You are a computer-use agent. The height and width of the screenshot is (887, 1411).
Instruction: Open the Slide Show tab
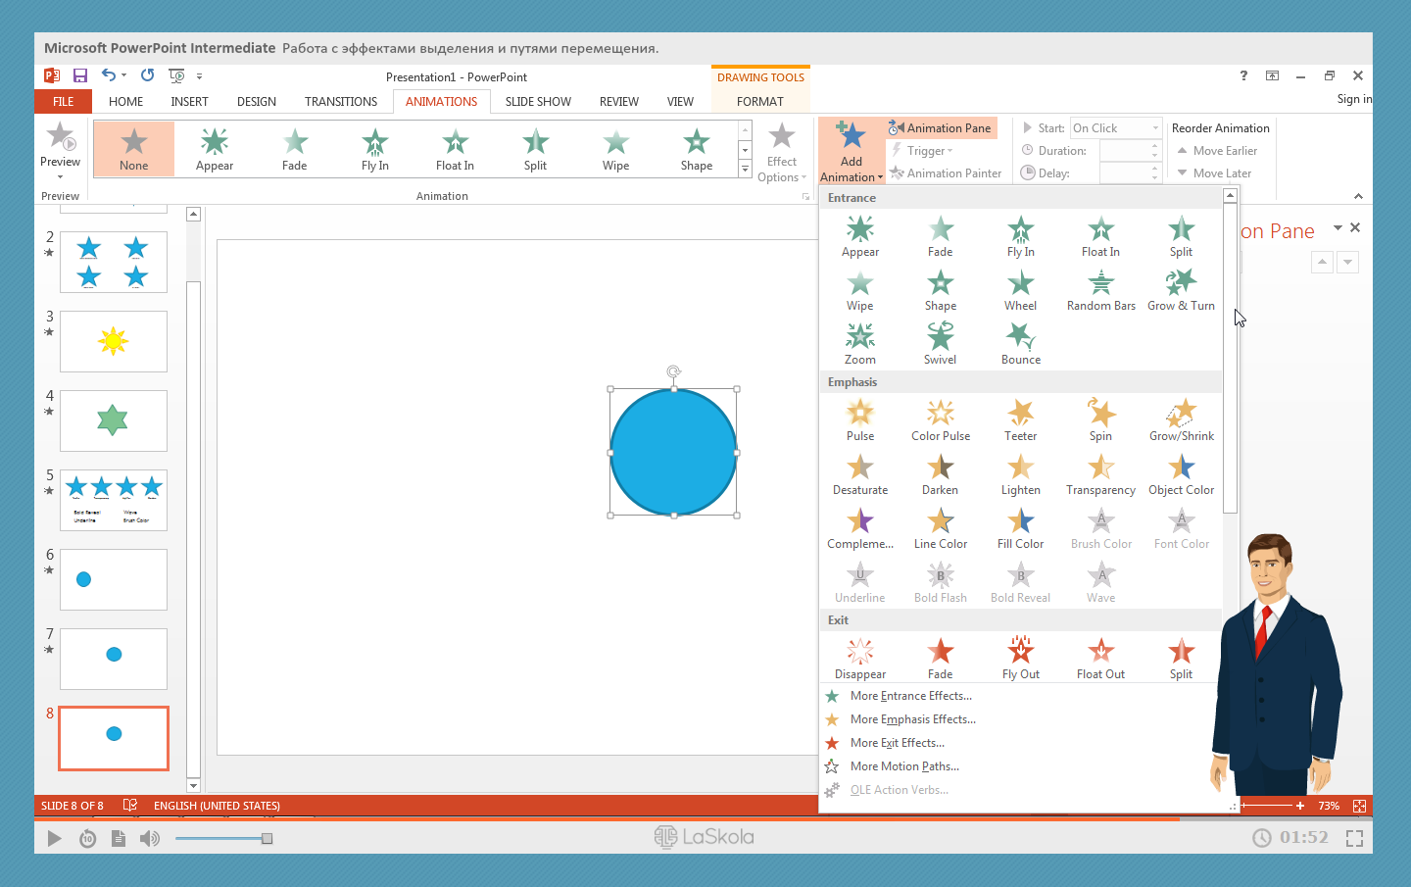538,102
